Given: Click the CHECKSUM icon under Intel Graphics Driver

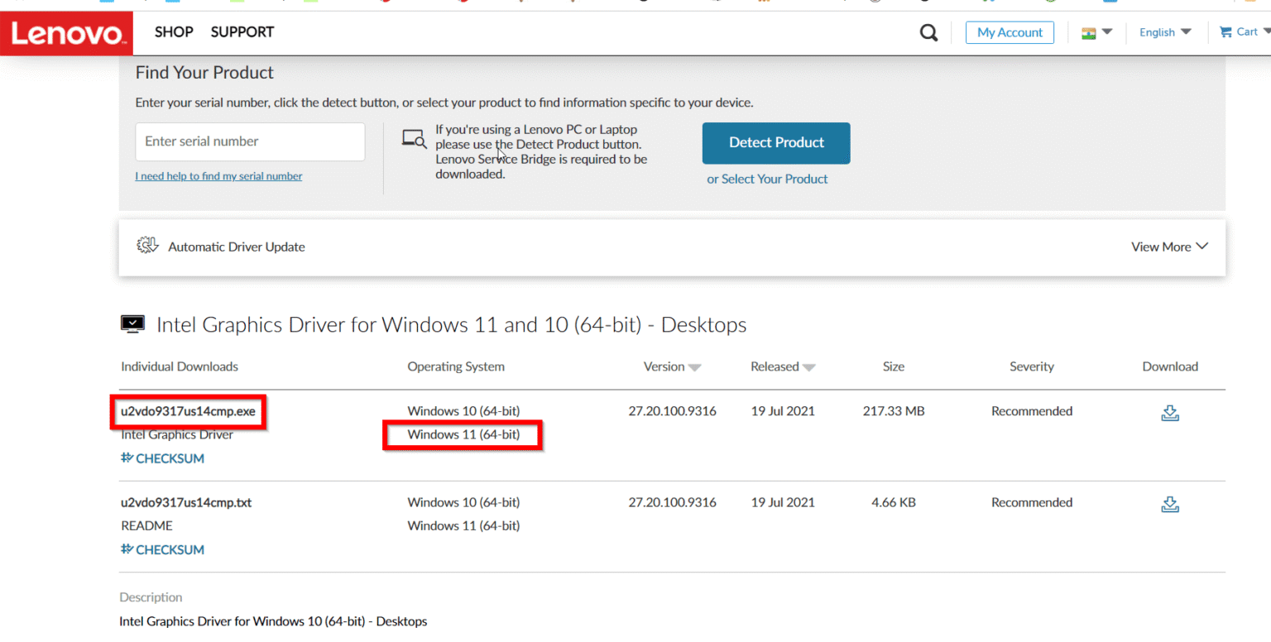Looking at the screenshot, I should (x=125, y=458).
